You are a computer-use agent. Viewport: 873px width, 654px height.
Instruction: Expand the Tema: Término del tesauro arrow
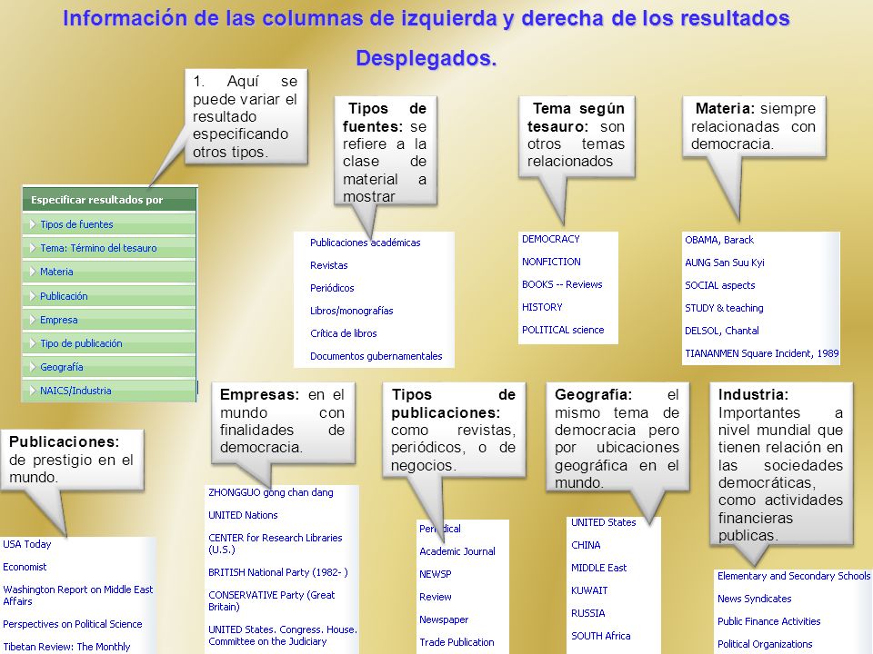[x=33, y=248]
